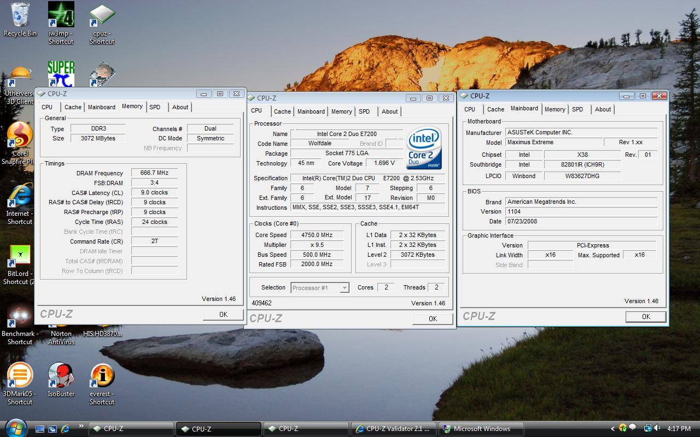
Task: Open the Super Pi desktop shortcut
Action: pyautogui.click(x=61, y=74)
